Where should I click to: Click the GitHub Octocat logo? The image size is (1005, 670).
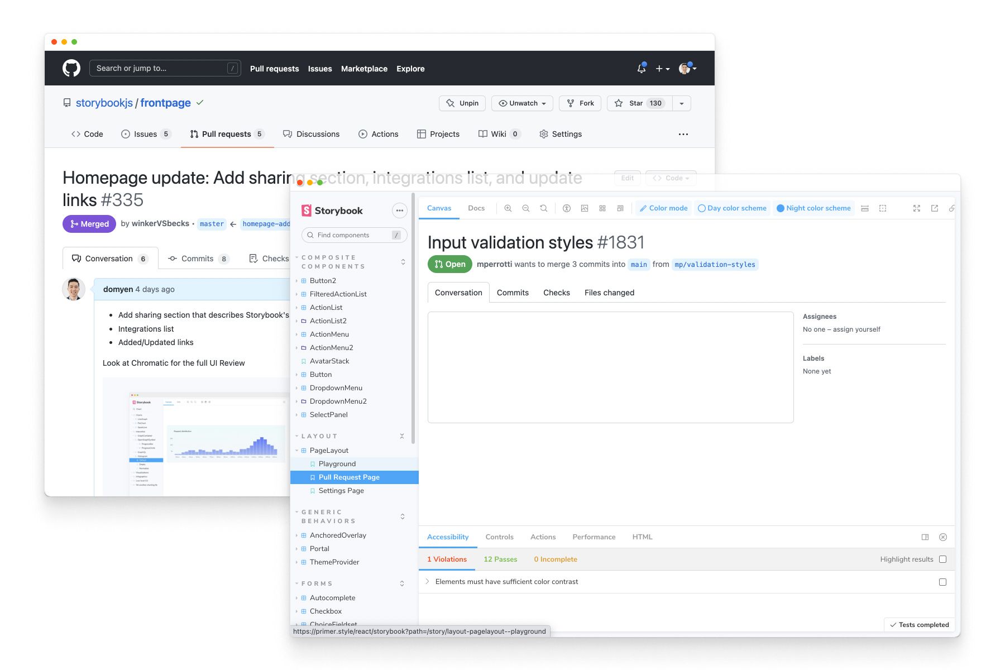tap(71, 68)
